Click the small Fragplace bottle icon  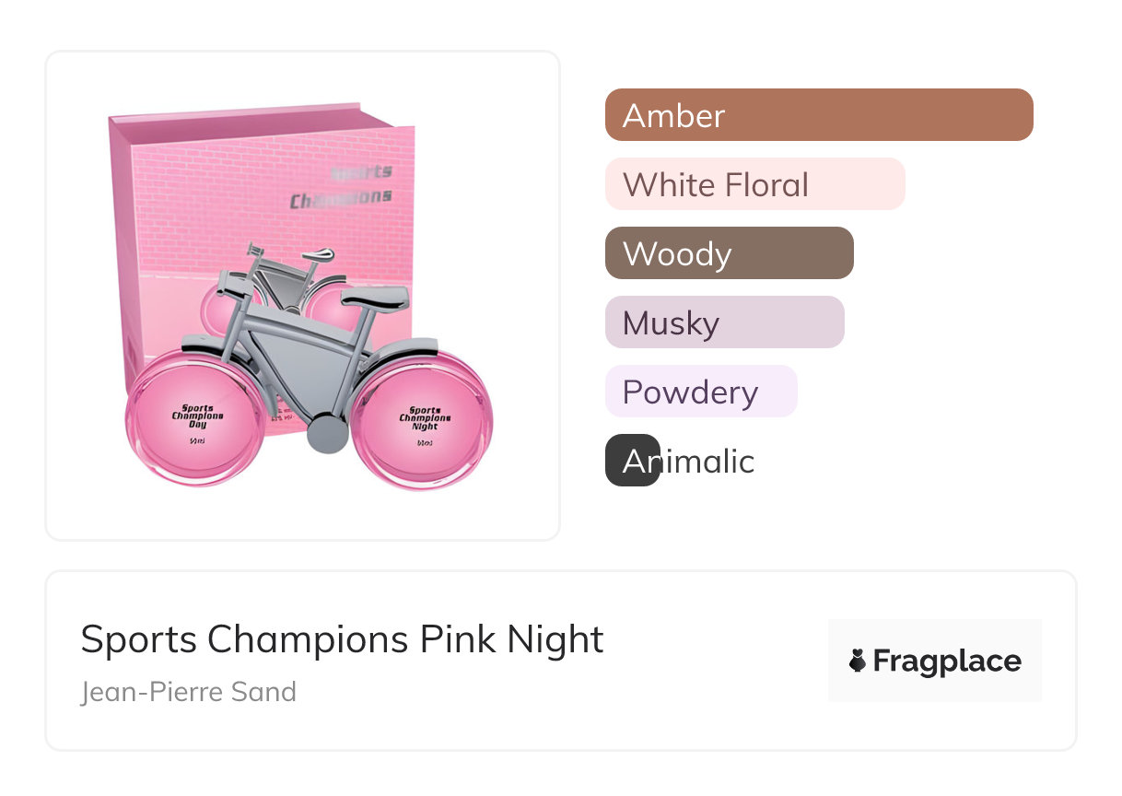coord(858,661)
